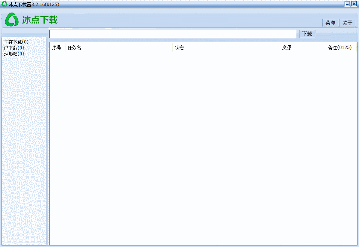Sort by the 状态 status column

coord(180,48)
